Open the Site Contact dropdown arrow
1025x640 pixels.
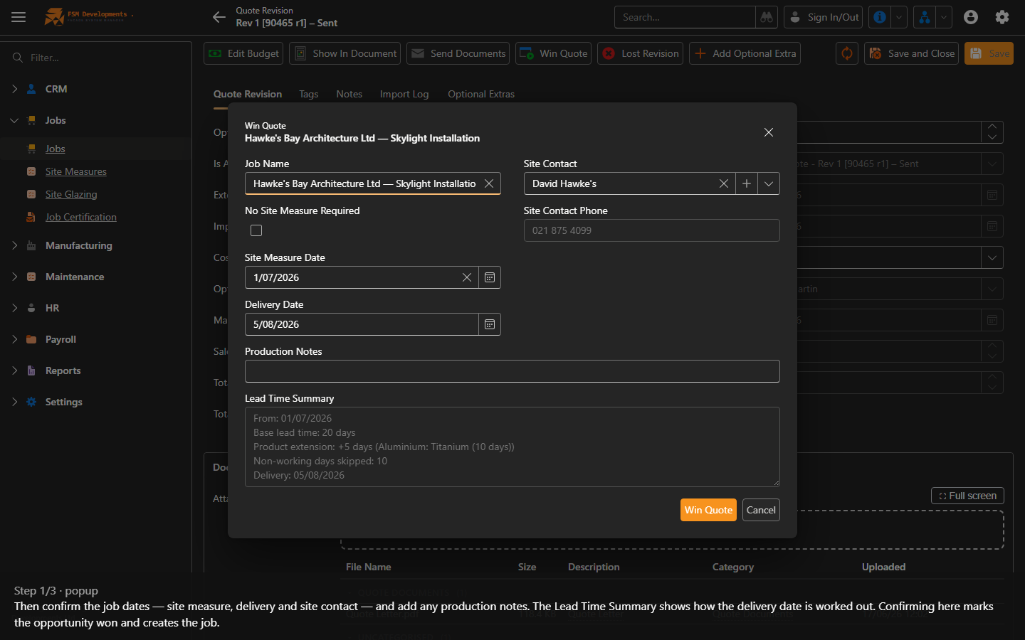[769, 183]
